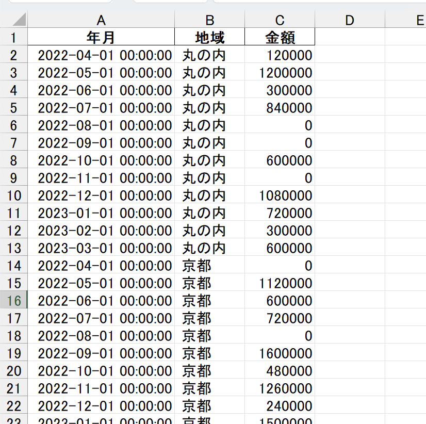Select cell with amount 1600000
Screen dimensions: 426x424
click(x=280, y=352)
